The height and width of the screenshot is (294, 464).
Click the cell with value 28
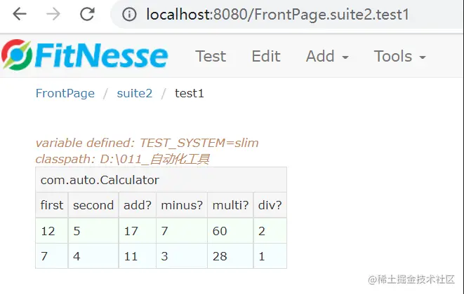tap(230, 256)
